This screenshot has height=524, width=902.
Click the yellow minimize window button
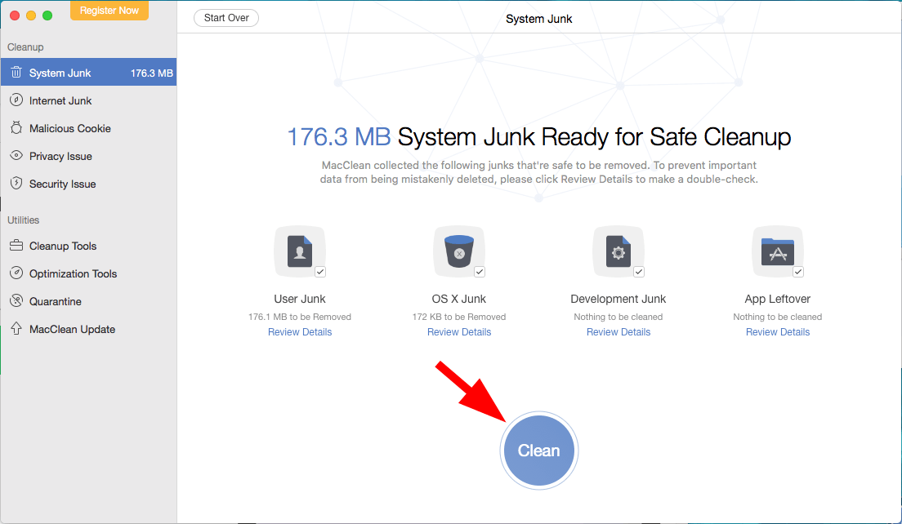pos(31,16)
